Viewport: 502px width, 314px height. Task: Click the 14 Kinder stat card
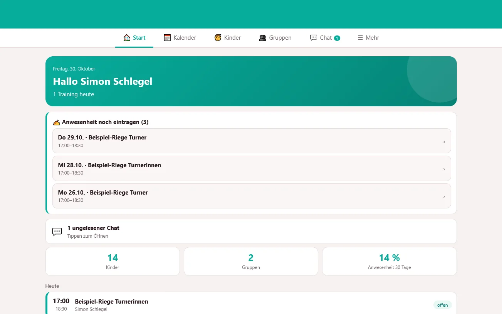pyautogui.click(x=112, y=262)
